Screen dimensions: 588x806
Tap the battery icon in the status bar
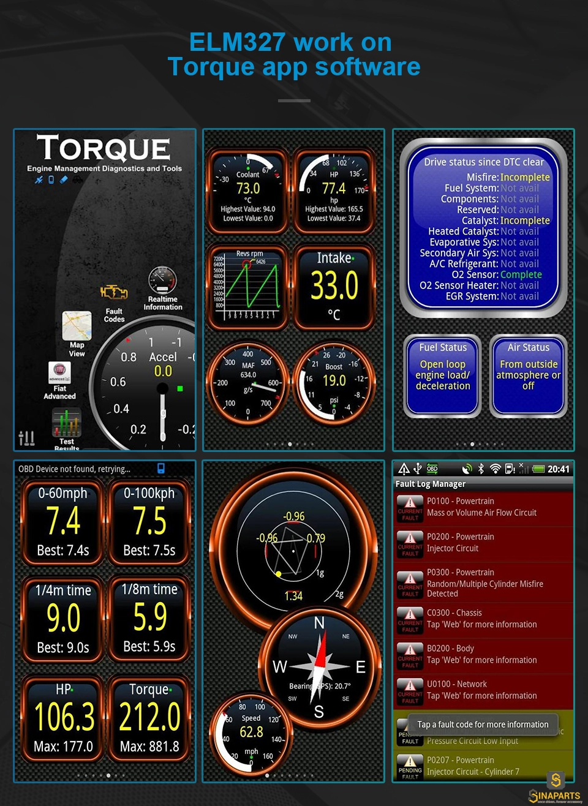[x=538, y=469]
